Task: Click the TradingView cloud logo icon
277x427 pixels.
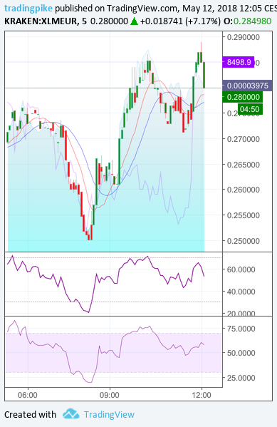Action: pos(70,414)
